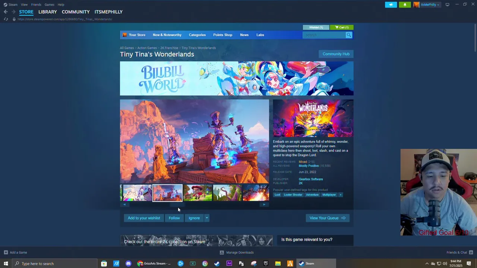Open the Cart (1) button

342,27
